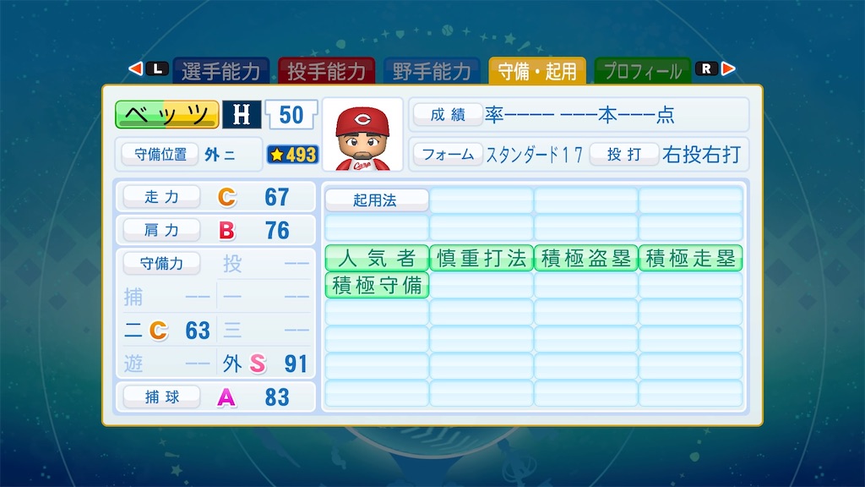Open the プロフィール tab
Screen dimensions: 865x487
[x=643, y=71]
